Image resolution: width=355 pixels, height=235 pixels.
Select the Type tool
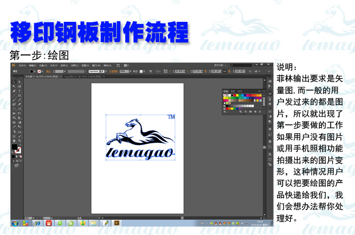pos(19,91)
